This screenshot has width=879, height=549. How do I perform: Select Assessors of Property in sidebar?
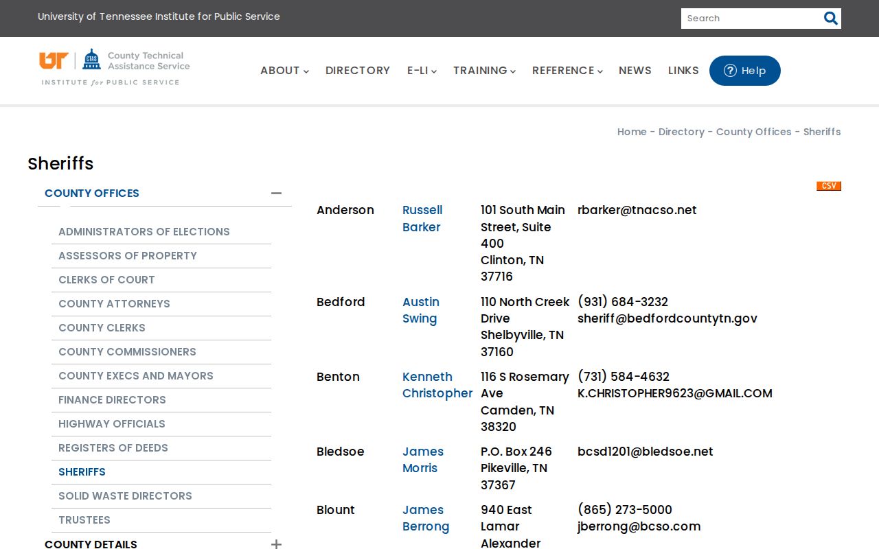click(x=128, y=256)
